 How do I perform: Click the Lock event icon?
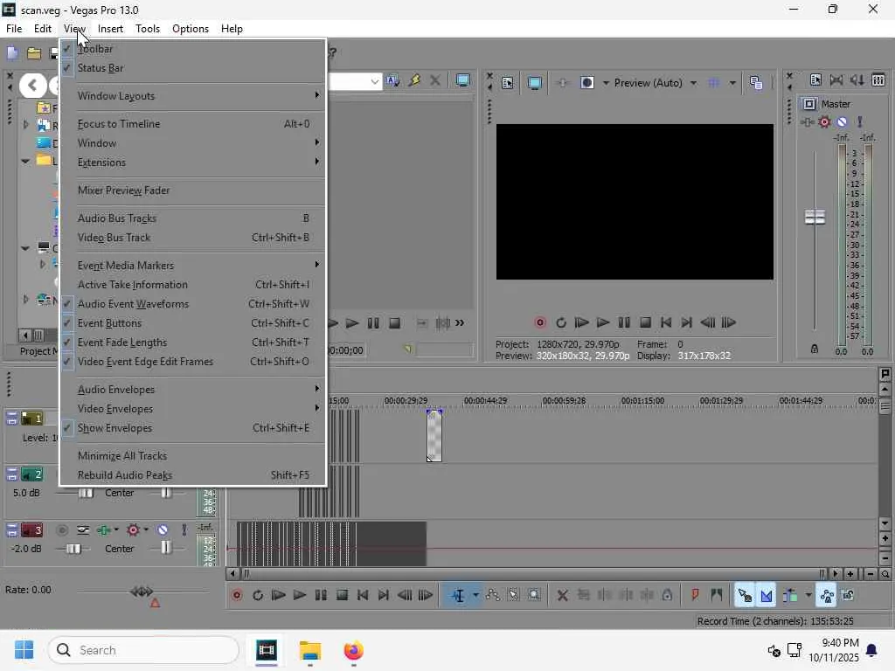tap(667, 596)
